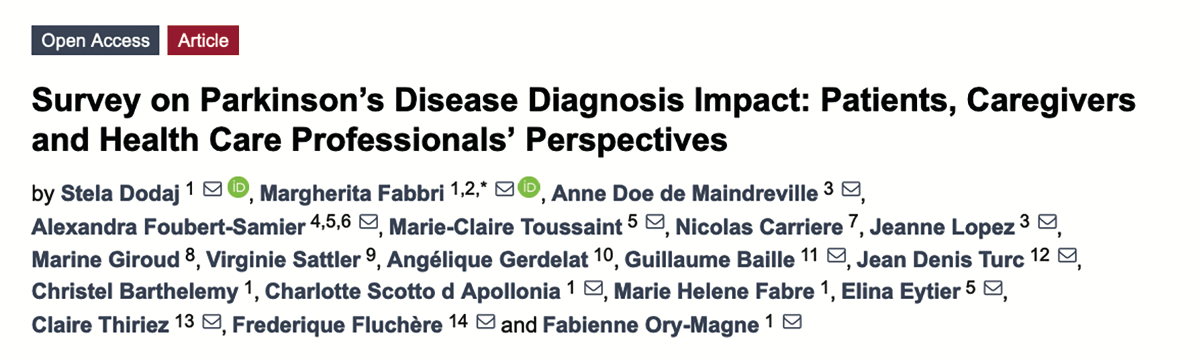Open author link Angélique Gerdelat
Viewport: 1203px width, 360px height.
[x=487, y=260]
